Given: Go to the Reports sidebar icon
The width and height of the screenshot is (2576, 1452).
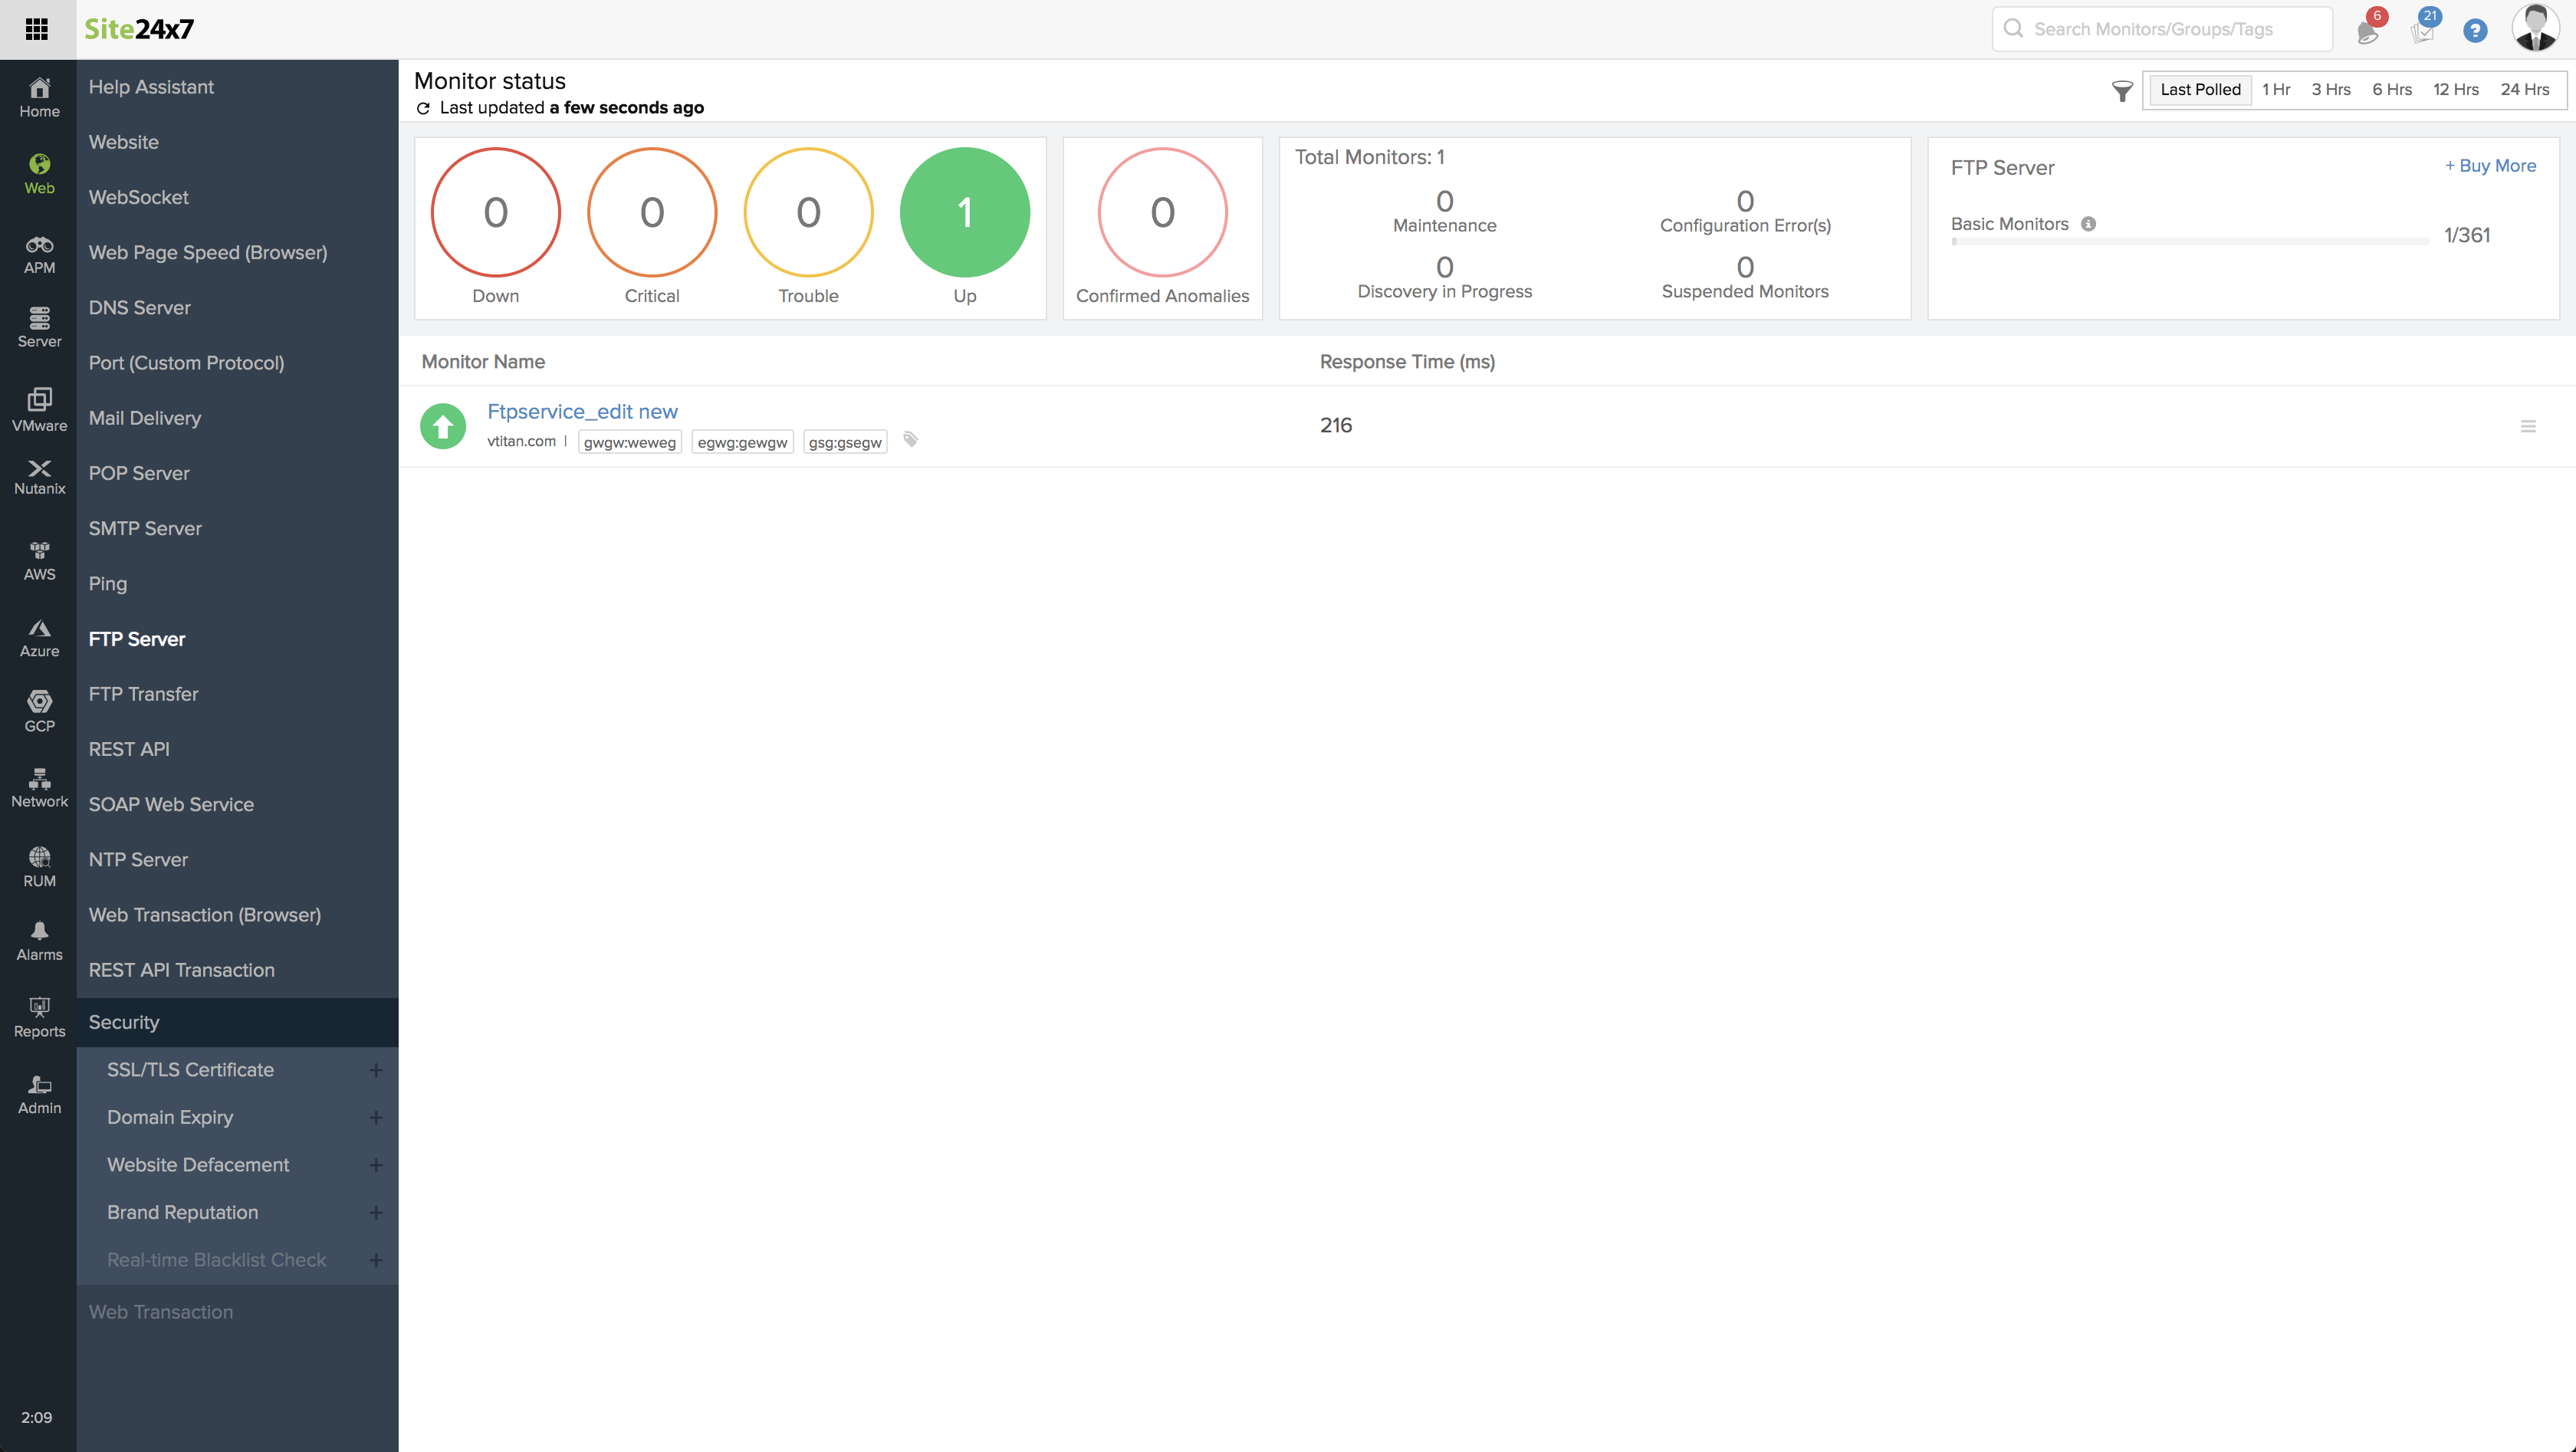Looking at the screenshot, I should (39, 1017).
